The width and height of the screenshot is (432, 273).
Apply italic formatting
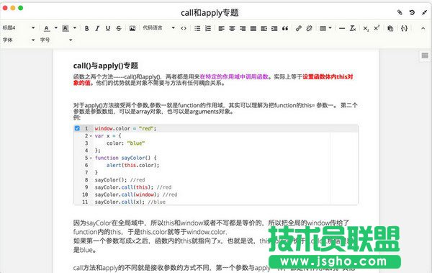[97, 28]
